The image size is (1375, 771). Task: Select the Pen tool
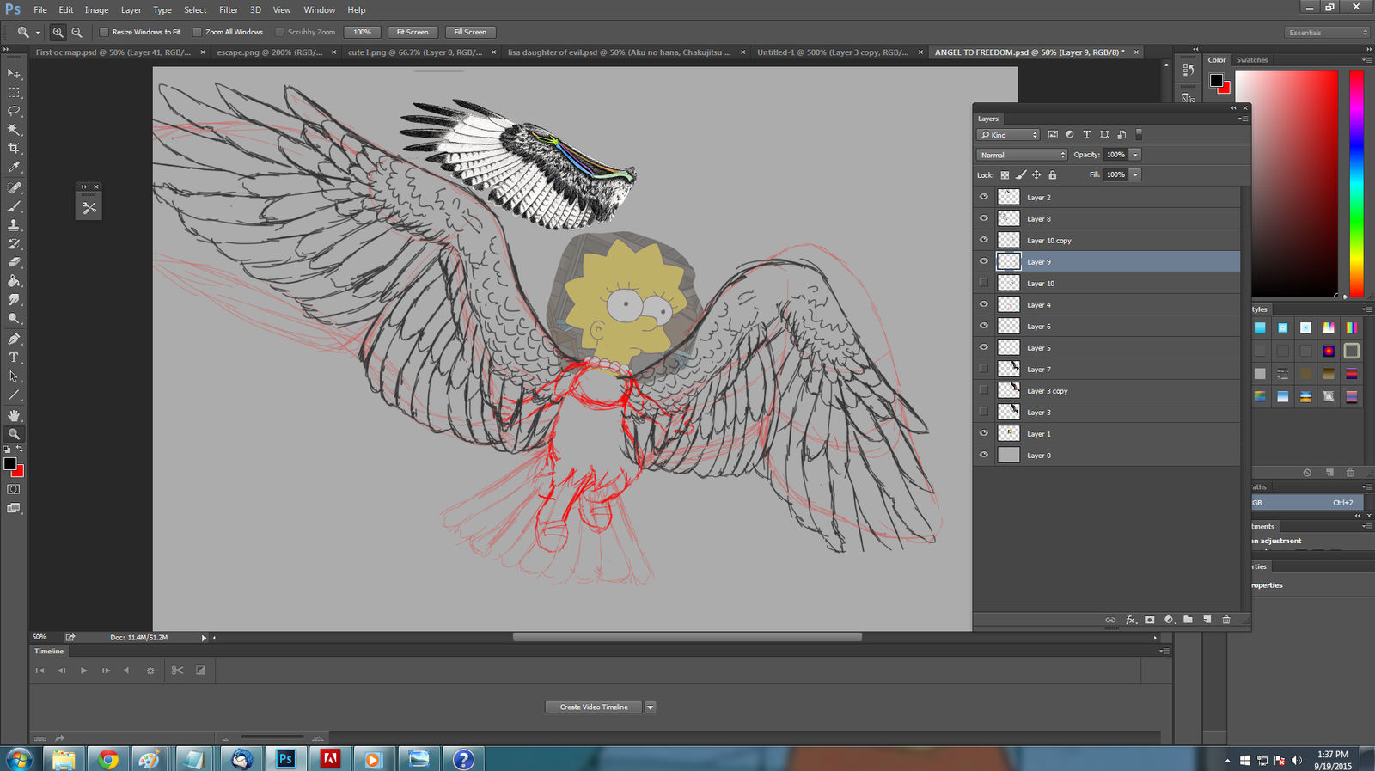tap(14, 339)
